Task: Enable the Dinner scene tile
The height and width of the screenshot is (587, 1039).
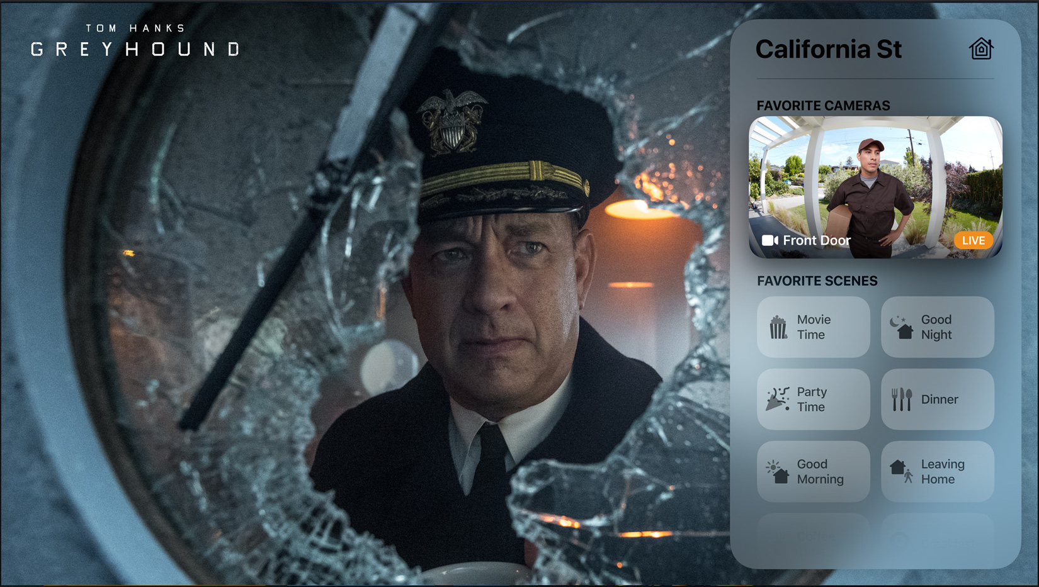Action: (x=938, y=400)
